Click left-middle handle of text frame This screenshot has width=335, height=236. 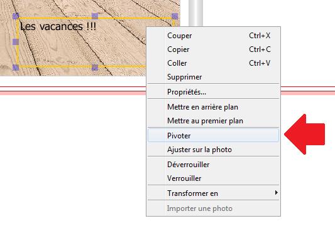16,42
